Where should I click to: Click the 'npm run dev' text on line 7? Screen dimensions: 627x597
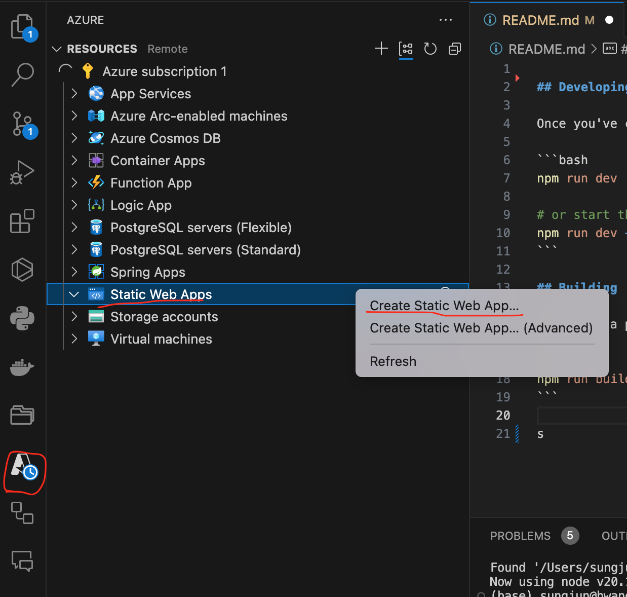(x=577, y=178)
